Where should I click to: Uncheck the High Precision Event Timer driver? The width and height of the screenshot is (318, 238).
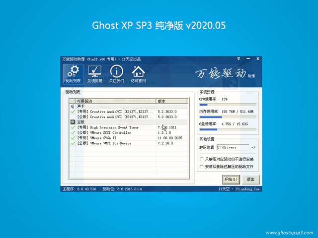73,127
